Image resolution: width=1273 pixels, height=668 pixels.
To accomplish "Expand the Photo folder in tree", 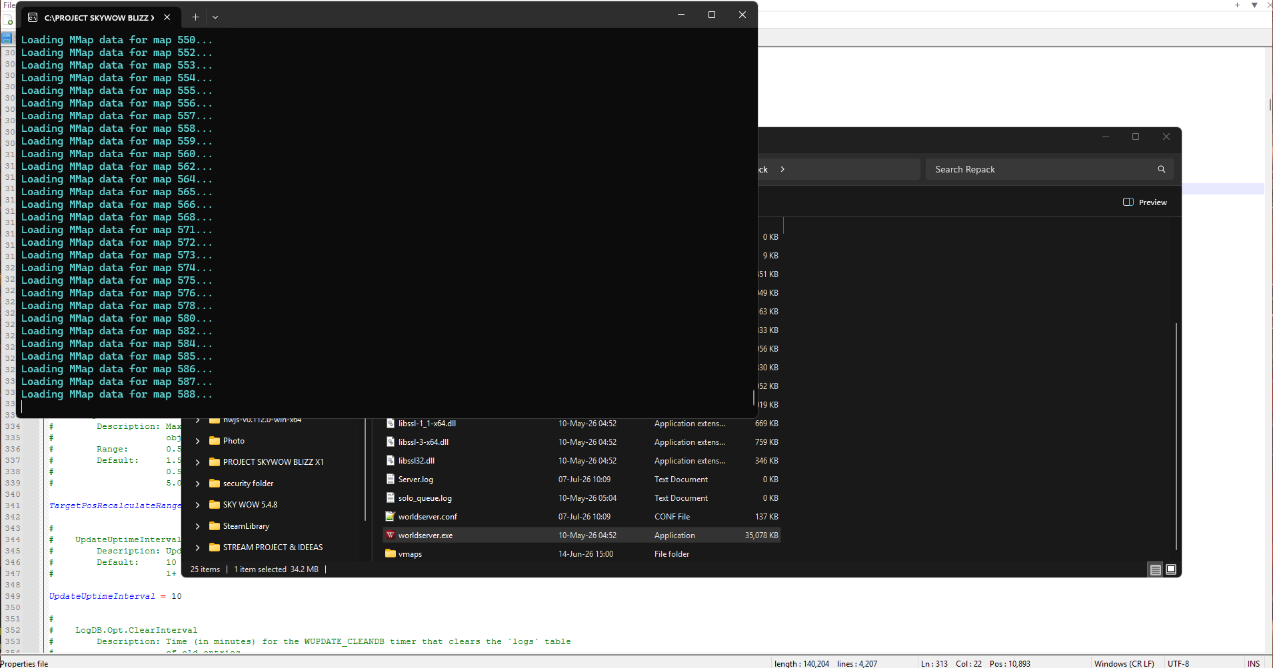I will (x=198, y=441).
